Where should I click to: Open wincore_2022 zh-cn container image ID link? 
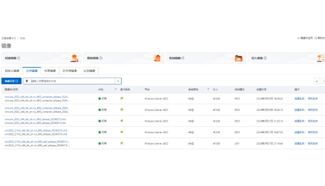coord(37,97)
